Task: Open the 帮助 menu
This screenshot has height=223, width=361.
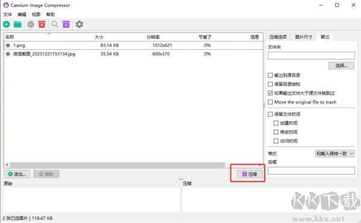Action: click(x=51, y=14)
